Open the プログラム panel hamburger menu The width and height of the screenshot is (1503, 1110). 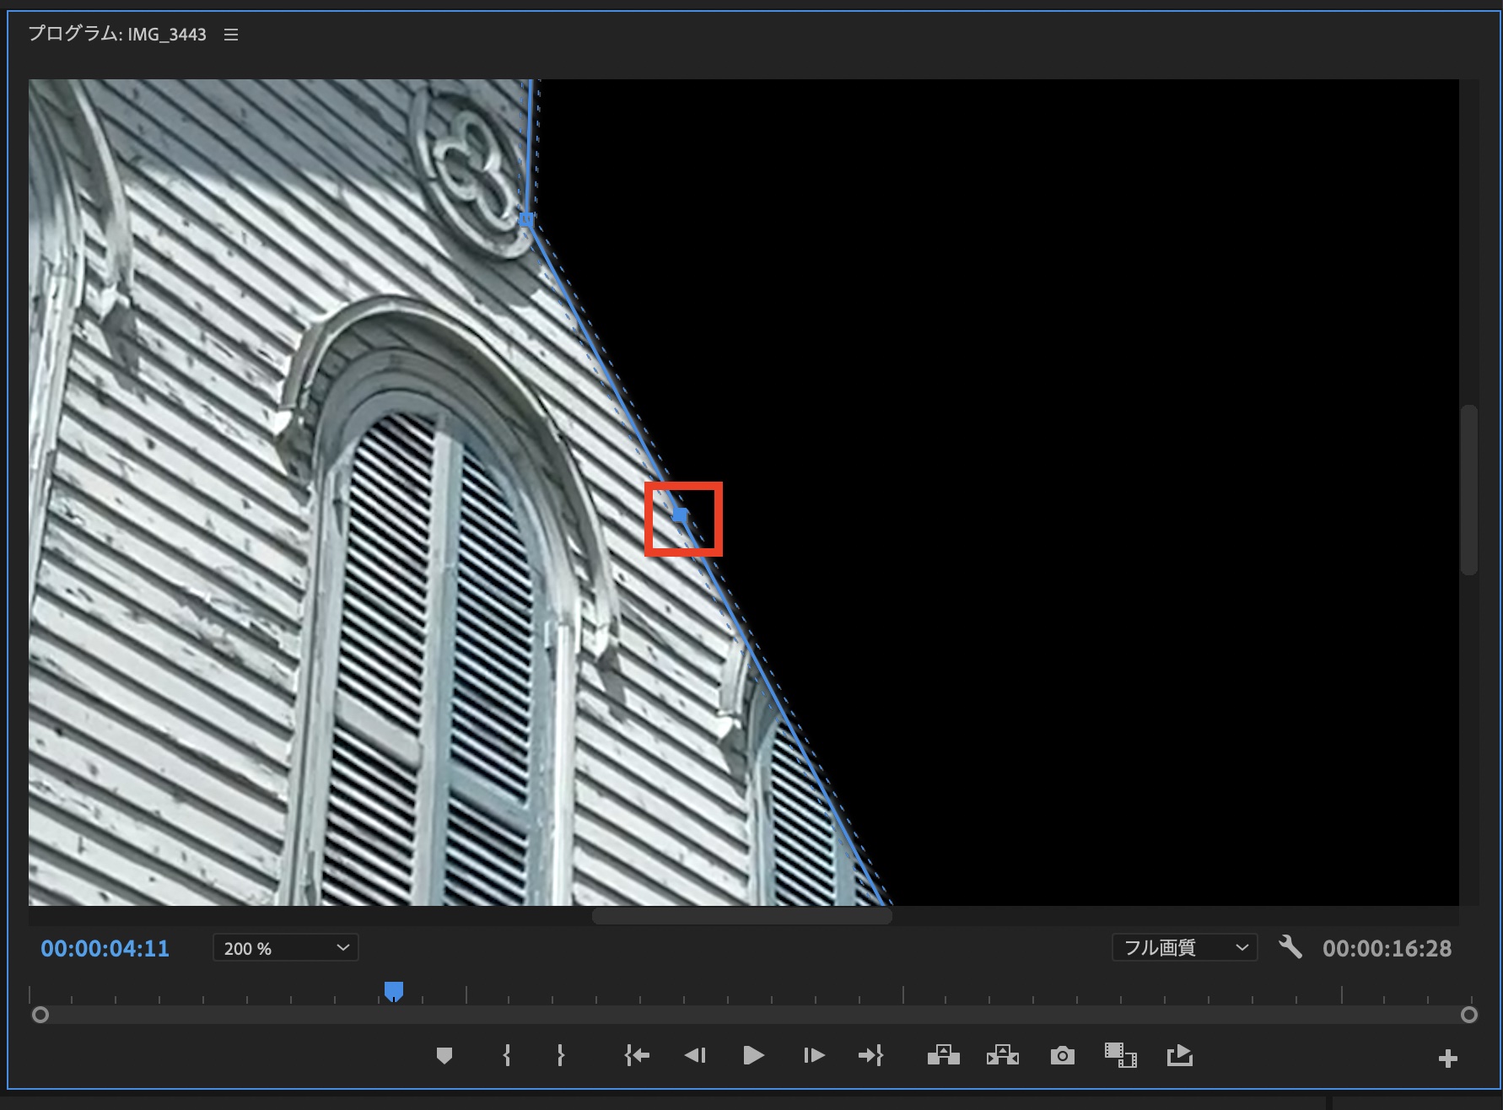pos(231,35)
